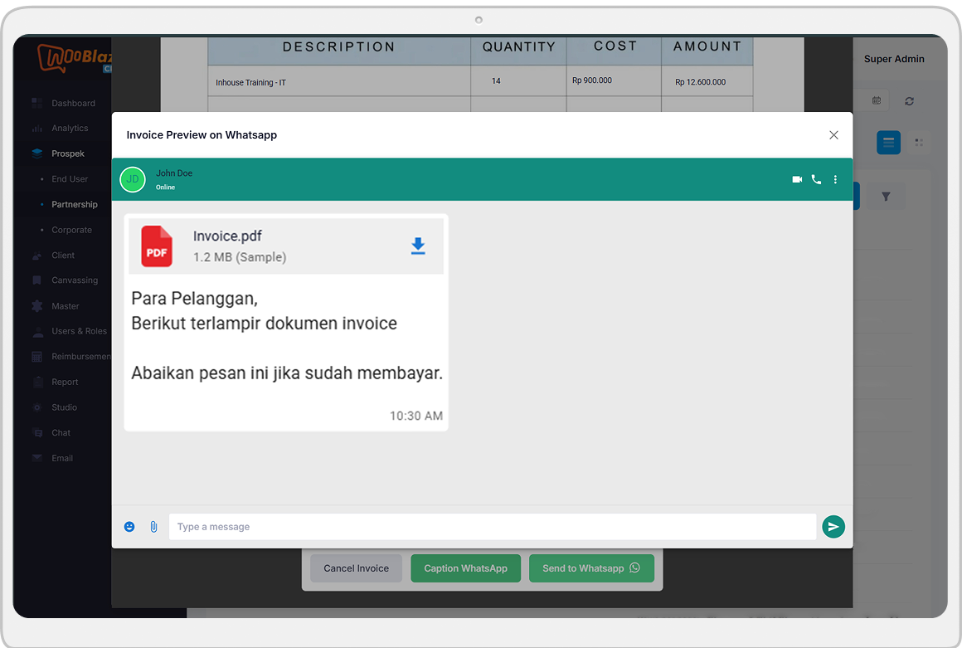Click the red PDF file icon
962x648 pixels.
click(x=157, y=246)
